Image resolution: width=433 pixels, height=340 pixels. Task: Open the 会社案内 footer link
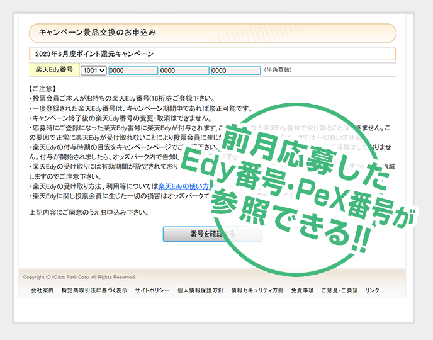click(x=42, y=290)
